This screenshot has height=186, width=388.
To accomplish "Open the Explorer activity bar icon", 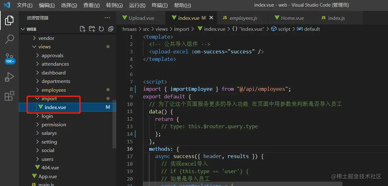I will point(9,20).
